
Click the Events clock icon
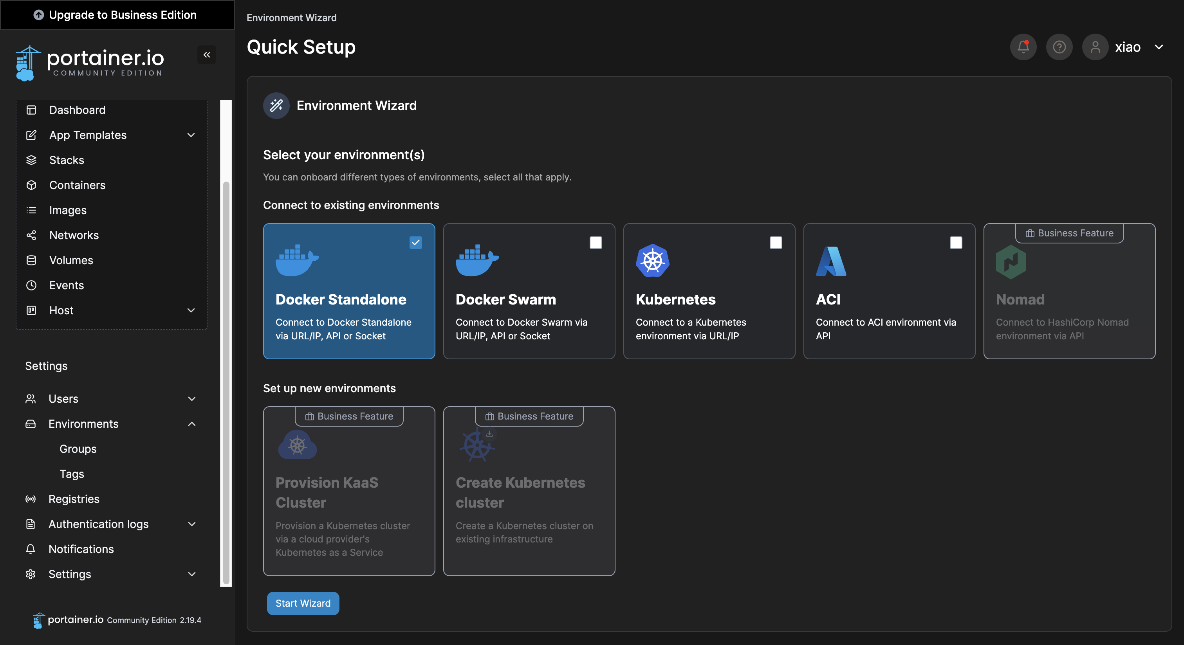tap(31, 285)
